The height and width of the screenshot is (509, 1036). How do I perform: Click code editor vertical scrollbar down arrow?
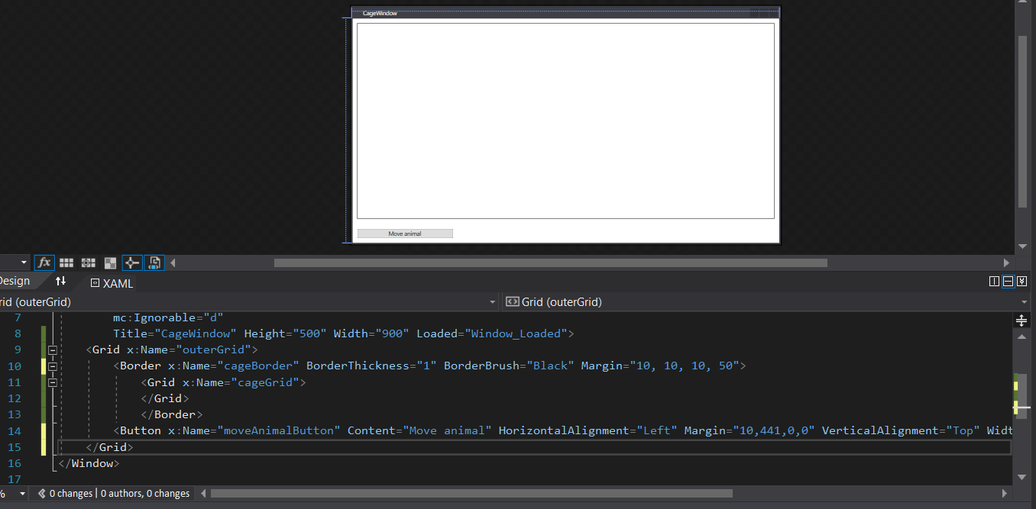(1022, 477)
